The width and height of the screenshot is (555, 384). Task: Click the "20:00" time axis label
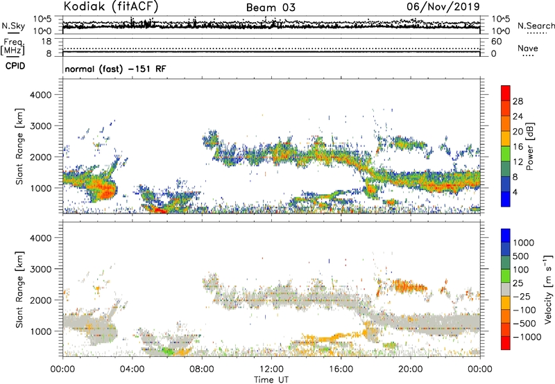tap(410, 369)
